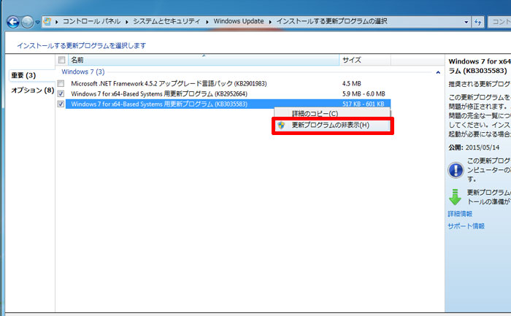Screen dimensions: 511x316
Task: Open the recent pages dropdown arrow
Action: [x=37, y=22]
